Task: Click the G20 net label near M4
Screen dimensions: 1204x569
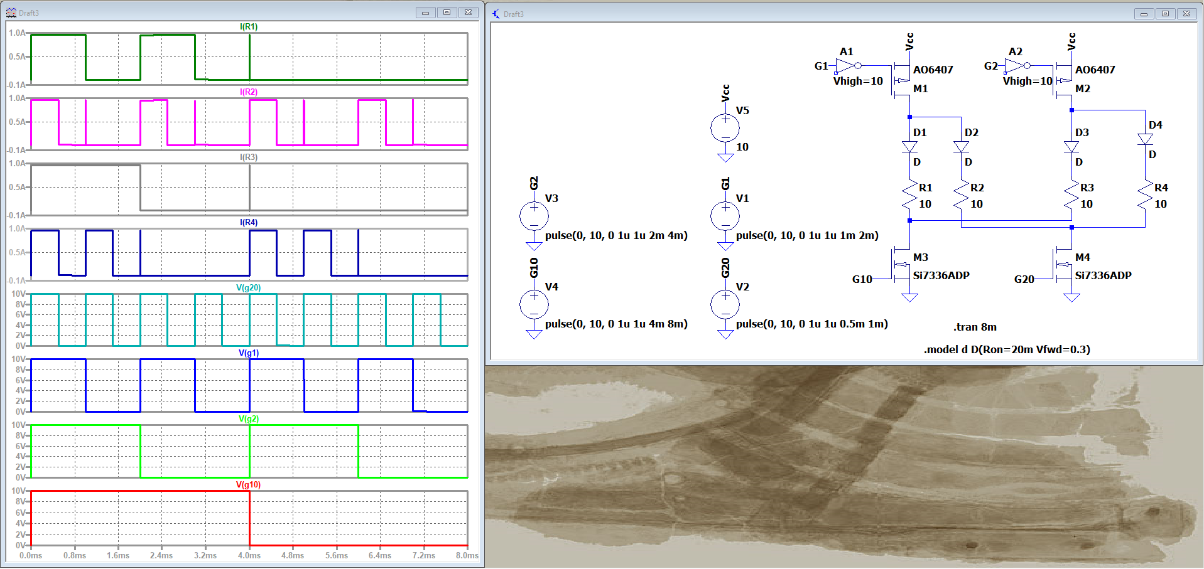Action: pyautogui.click(x=1024, y=279)
